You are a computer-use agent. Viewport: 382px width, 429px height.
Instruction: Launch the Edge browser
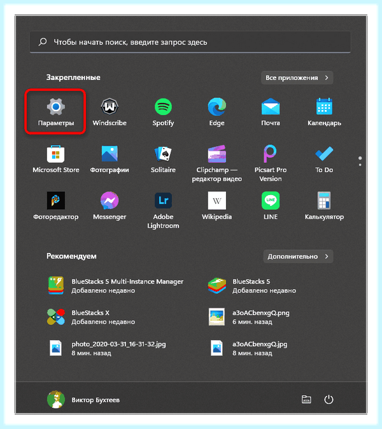[216, 112]
